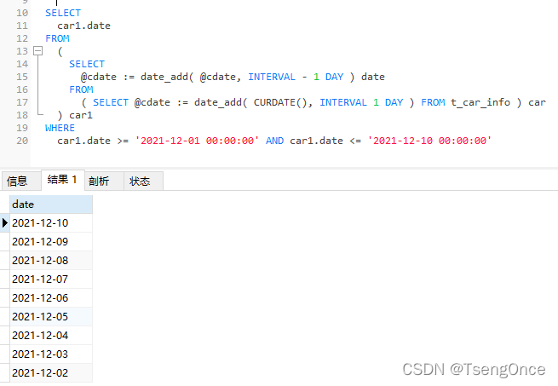Click line number 10 in gutter

click(22, 13)
